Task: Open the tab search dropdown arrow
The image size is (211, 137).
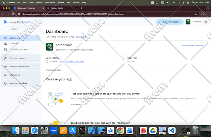Action: click(x=208, y=8)
